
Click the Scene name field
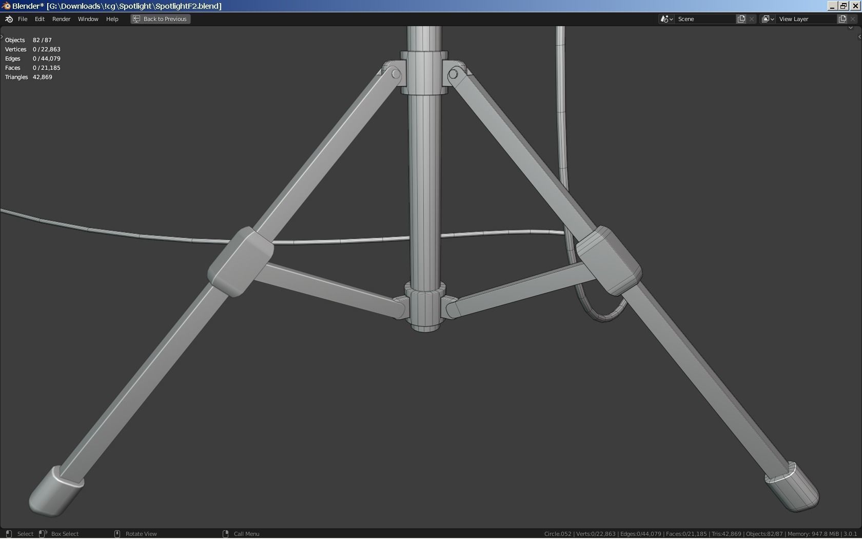(x=706, y=19)
